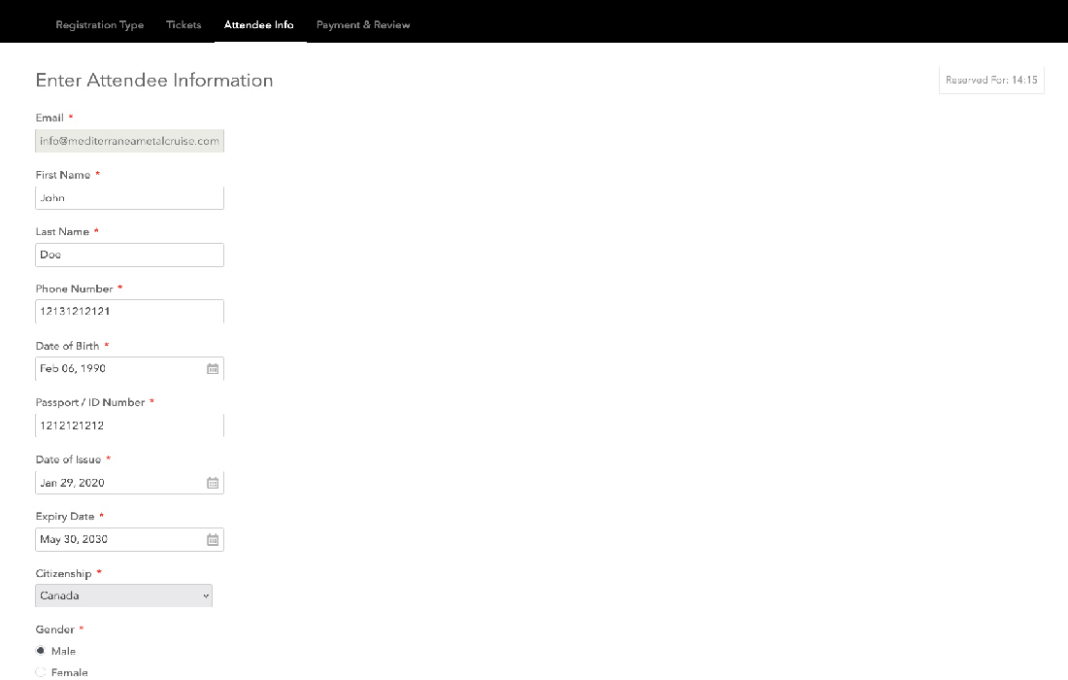Focus the Phone Number input field
The height and width of the screenshot is (680, 1068).
tap(129, 312)
